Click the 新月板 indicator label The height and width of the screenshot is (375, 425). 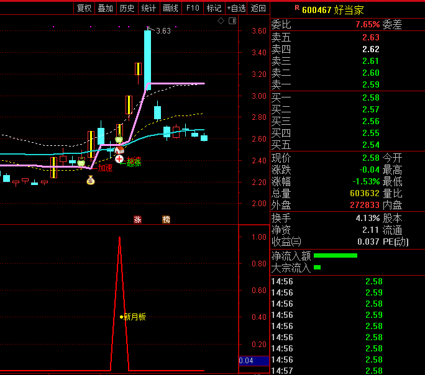(134, 317)
